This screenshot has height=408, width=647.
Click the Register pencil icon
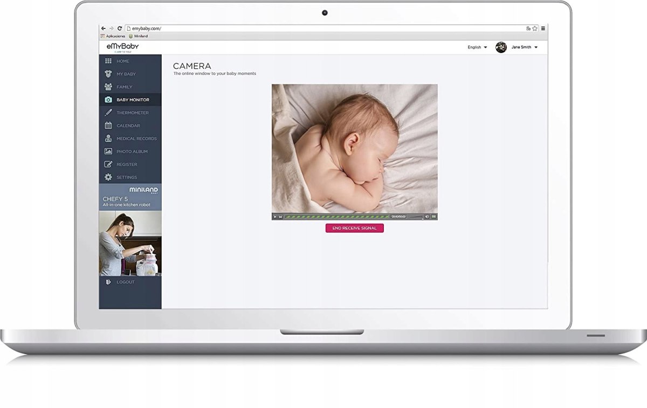click(108, 164)
